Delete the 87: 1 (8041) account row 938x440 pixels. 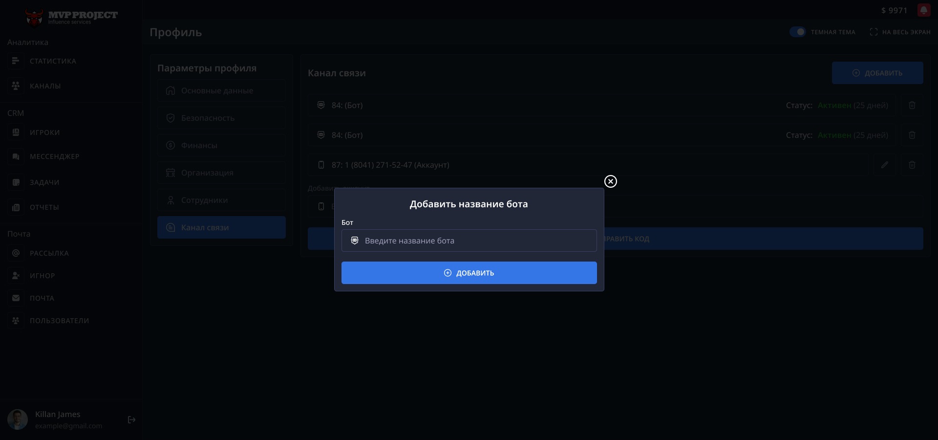912,165
